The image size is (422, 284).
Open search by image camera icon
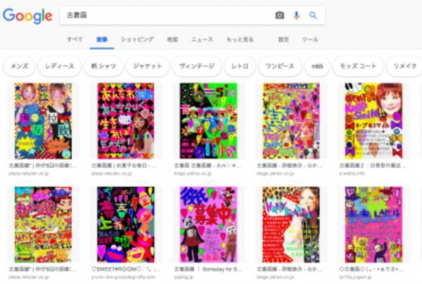(x=280, y=15)
